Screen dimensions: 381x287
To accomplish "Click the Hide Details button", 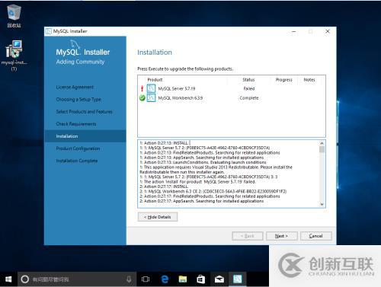I will coord(158,217).
